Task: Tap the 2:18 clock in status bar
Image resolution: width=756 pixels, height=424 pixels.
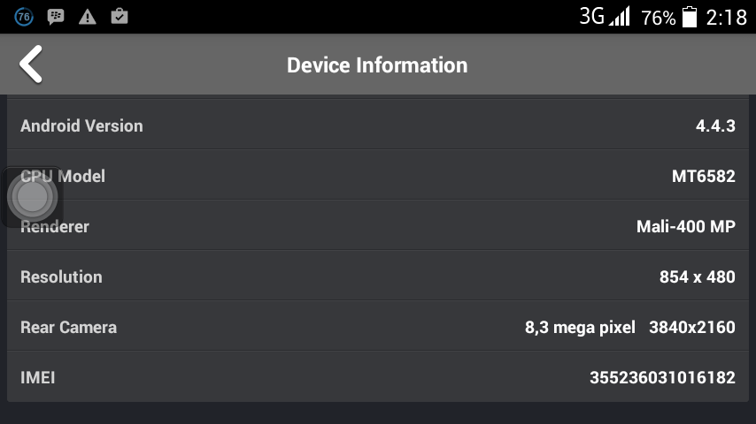Action: tap(727, 17)
